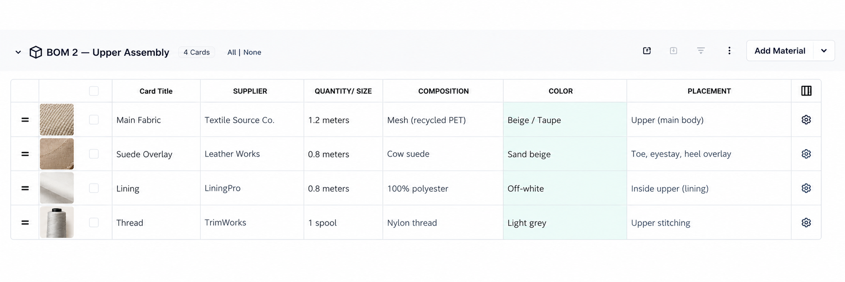Click the Upper stitching placement cell
This screenshot has width=845, height=282.
(709, 222)
